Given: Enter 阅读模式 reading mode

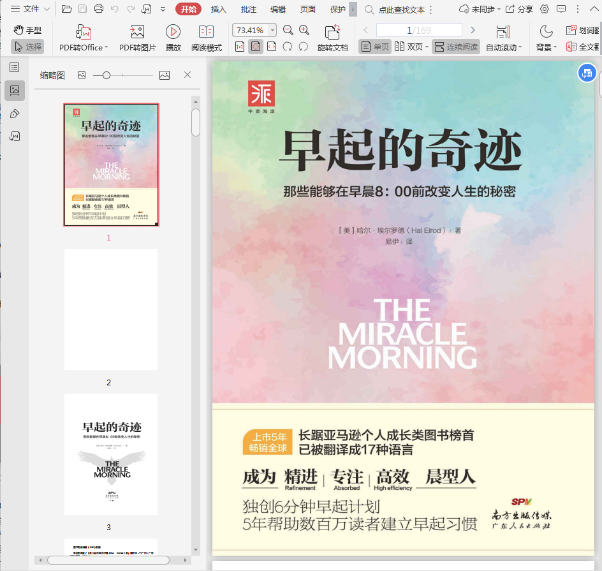Looking at the screenshot, I should [x=207, y=38].
